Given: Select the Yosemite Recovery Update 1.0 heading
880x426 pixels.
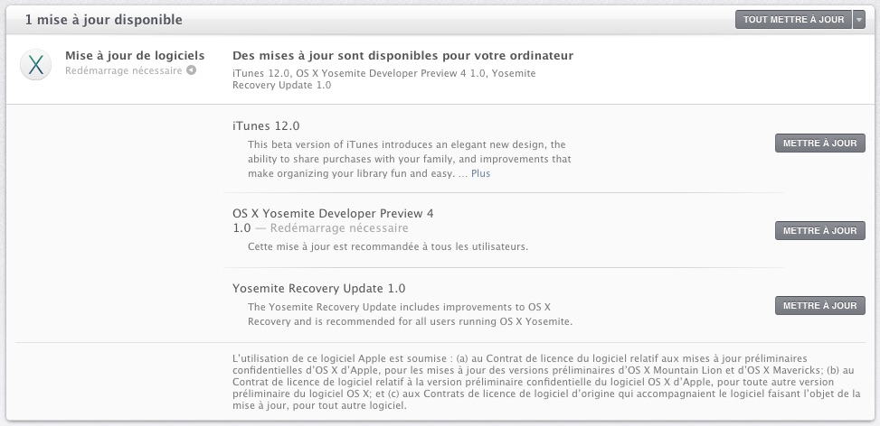Looking at the screenshot, I should coord(318,289).
